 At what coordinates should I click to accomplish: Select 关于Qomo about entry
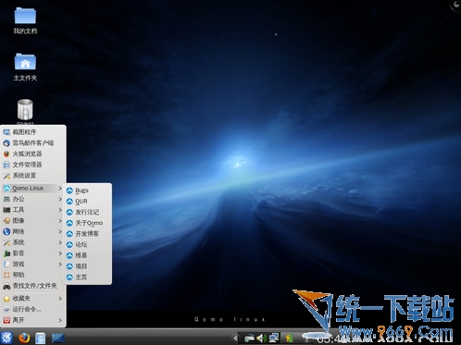(87, 223)
